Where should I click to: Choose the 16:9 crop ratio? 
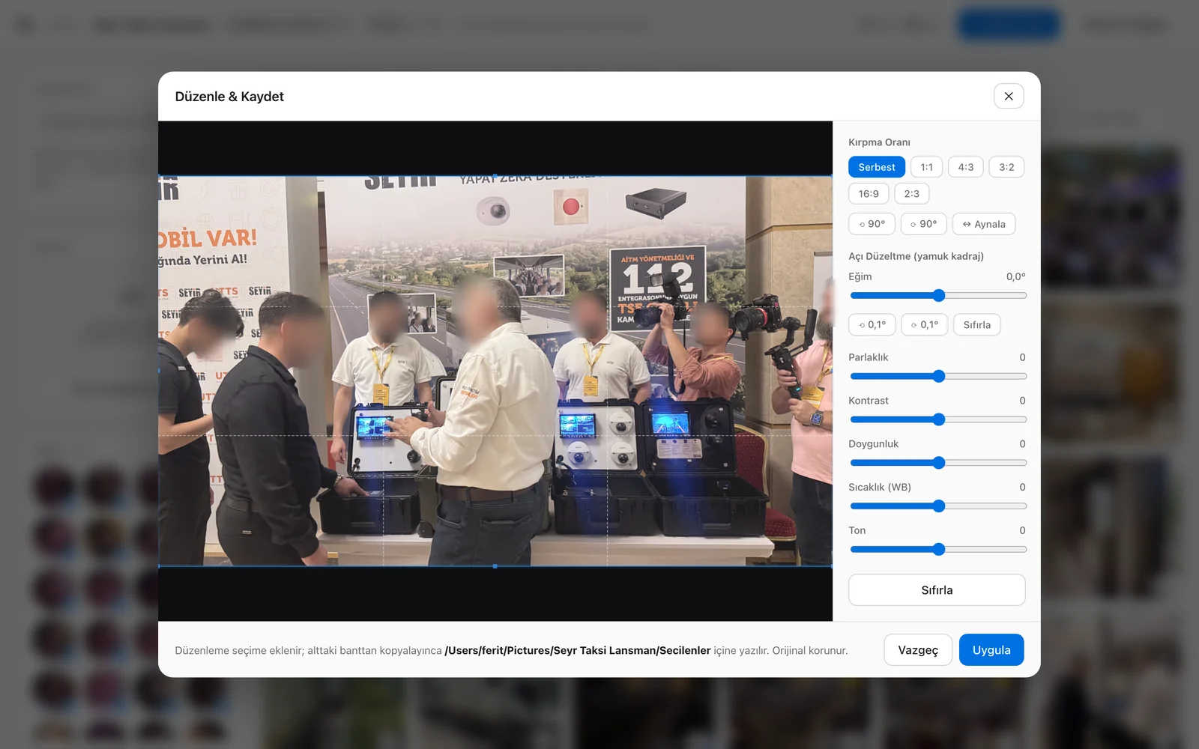(x=869, y=193)
